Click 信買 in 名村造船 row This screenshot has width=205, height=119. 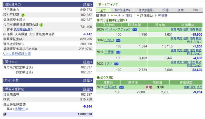[187, 87]
